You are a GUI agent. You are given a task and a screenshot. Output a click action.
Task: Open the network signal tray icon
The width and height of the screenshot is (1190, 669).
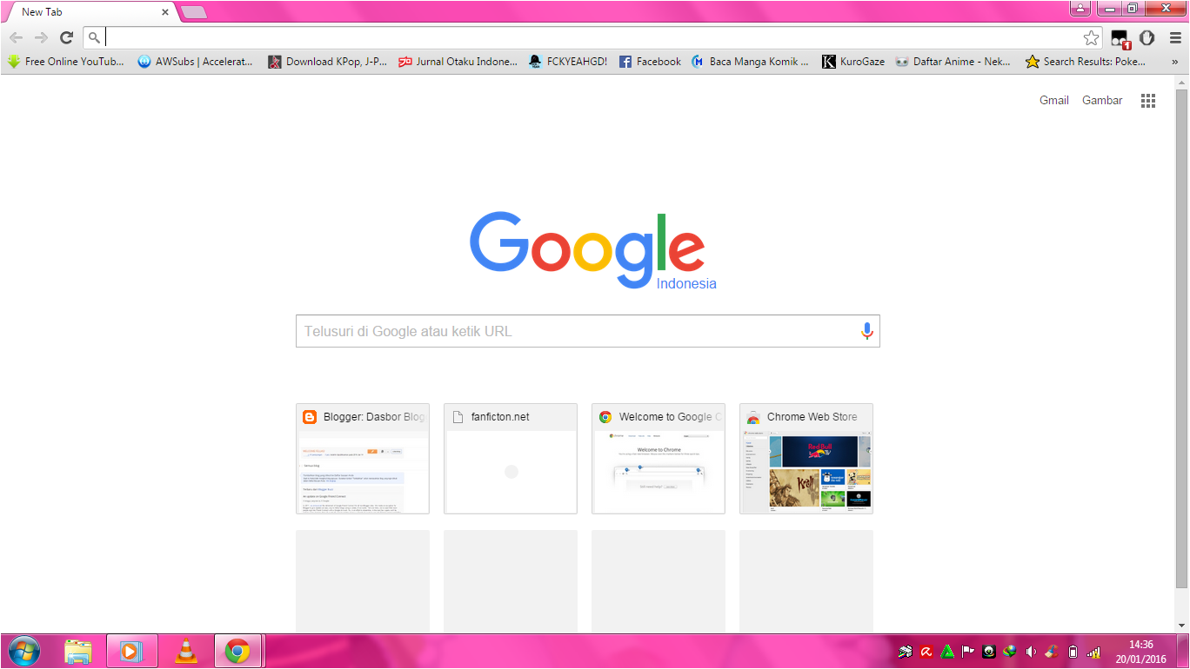click(1093, 652)
